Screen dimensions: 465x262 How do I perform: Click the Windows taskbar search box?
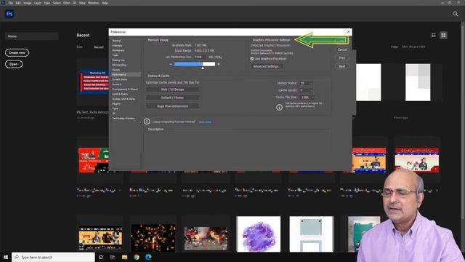[53, 257]
